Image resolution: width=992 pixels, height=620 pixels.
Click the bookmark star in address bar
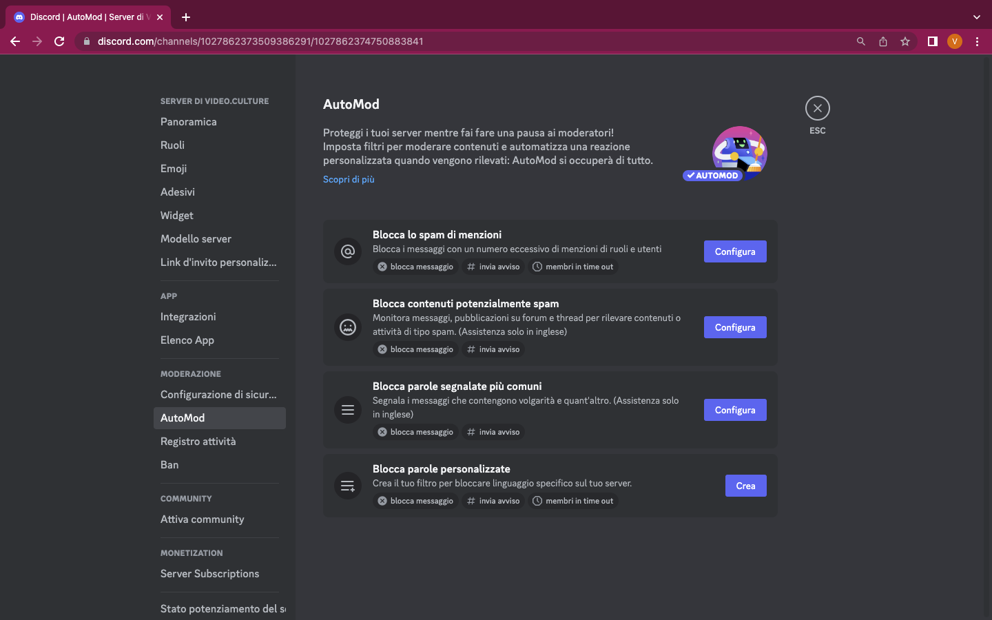click(905, 41)
